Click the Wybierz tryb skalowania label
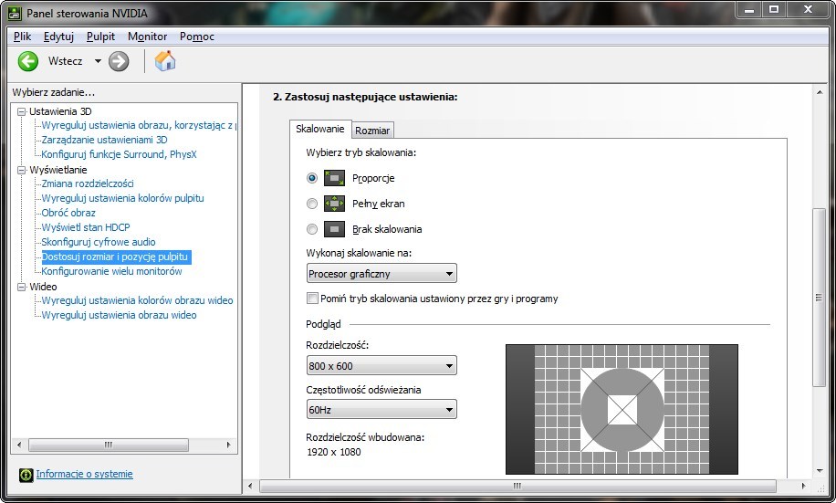 [361, 152]
